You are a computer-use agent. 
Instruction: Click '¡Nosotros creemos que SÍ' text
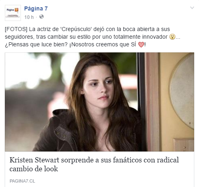pyautogui.click(x=103, y=44)
